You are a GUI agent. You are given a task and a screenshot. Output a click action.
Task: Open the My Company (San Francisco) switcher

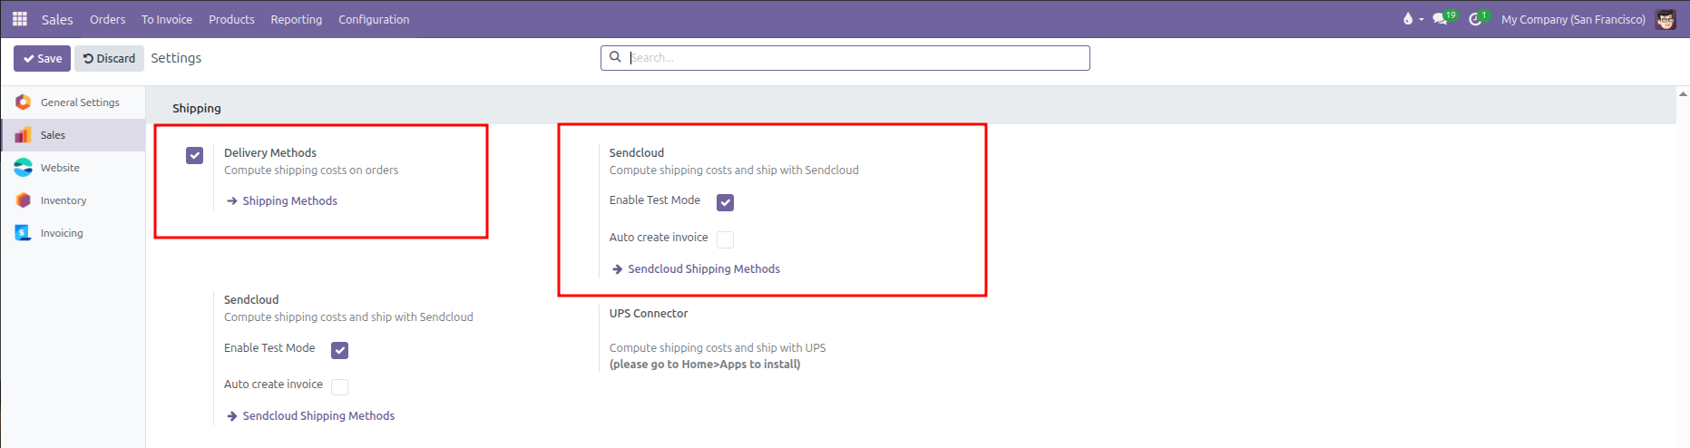click(1573, 19)
